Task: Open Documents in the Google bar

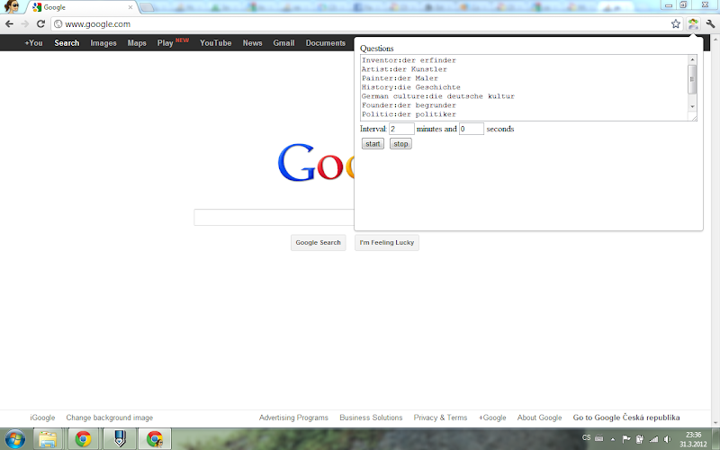Action: click(326, 42)
